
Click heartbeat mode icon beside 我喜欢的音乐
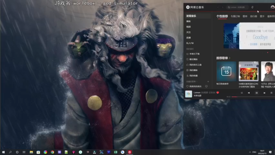point(207,86)
